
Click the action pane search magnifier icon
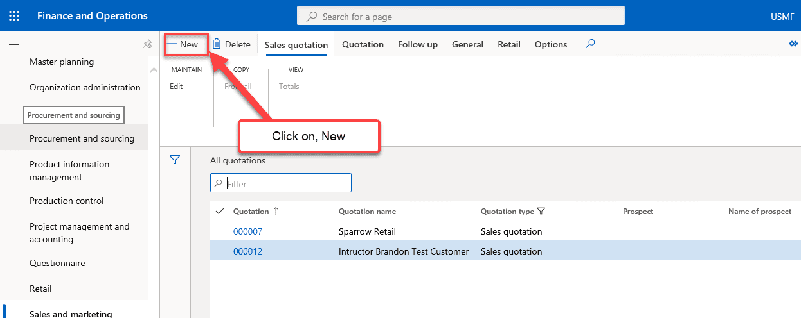pyautogui.click(x=591, y=44)
